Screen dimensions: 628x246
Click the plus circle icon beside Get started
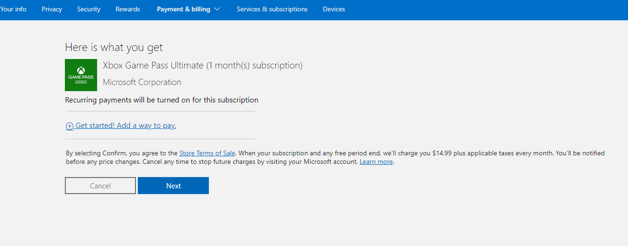pyautogui.click(x=70, y=126)
